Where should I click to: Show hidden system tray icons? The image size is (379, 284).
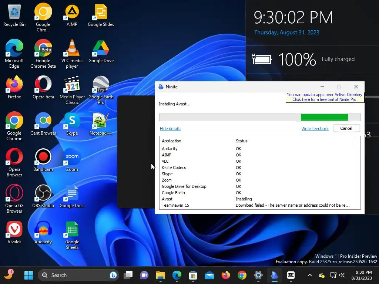coord(310,275)
